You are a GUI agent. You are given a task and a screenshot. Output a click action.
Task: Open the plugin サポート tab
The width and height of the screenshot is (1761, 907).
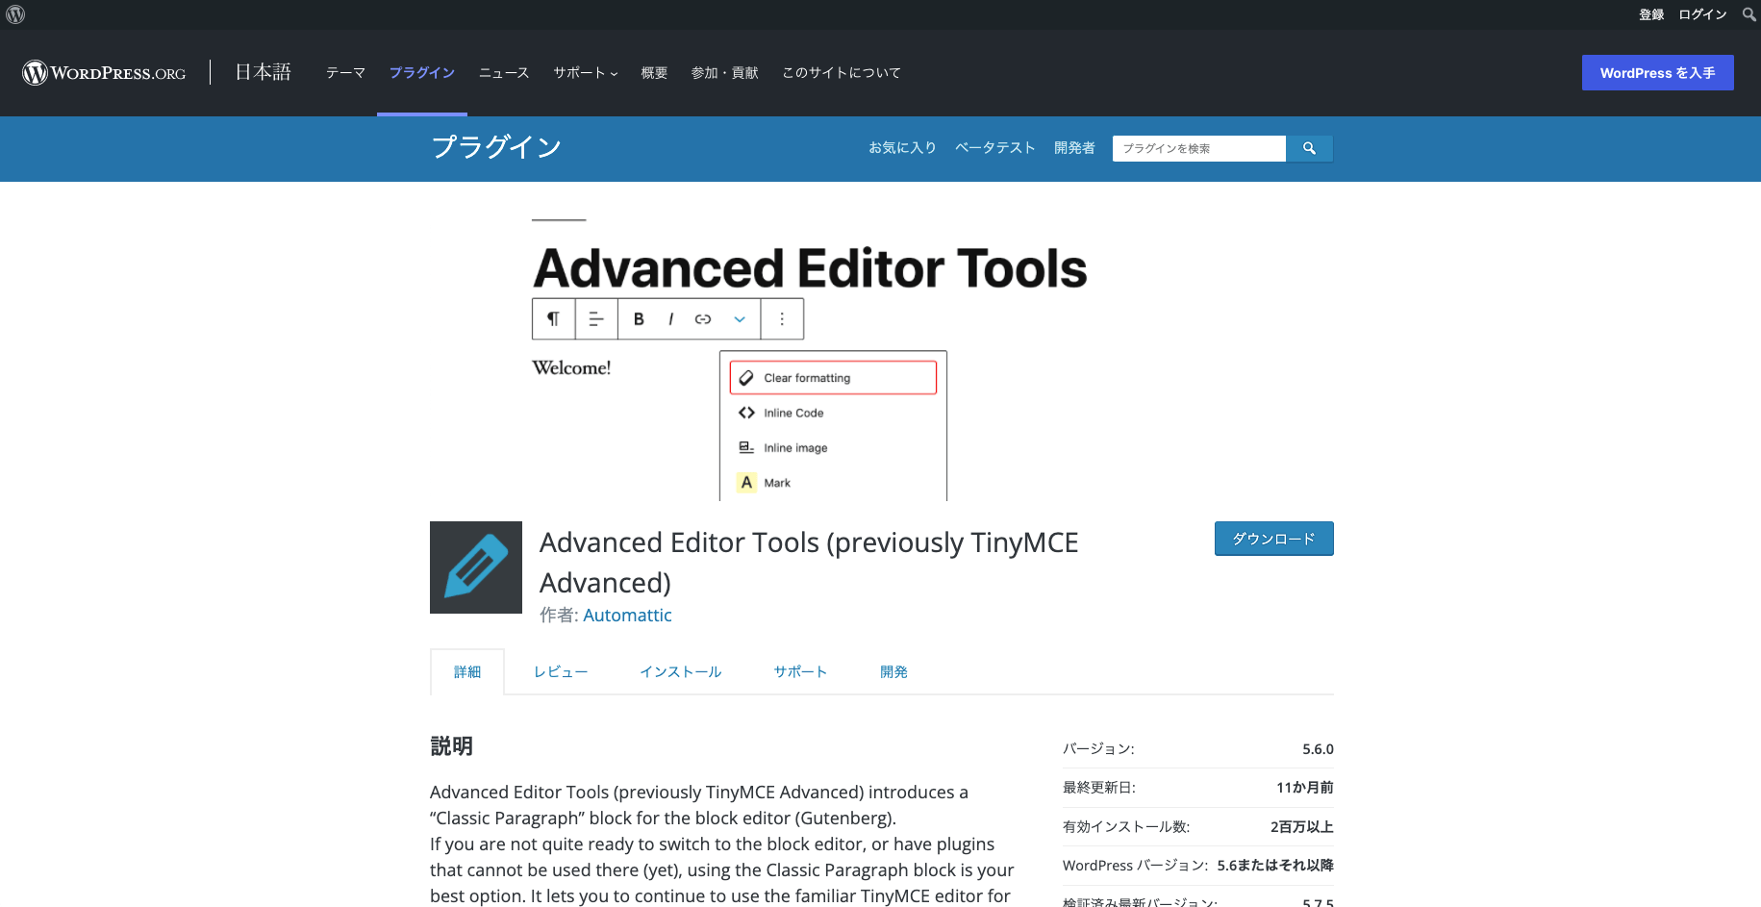(x=800, y=672)
